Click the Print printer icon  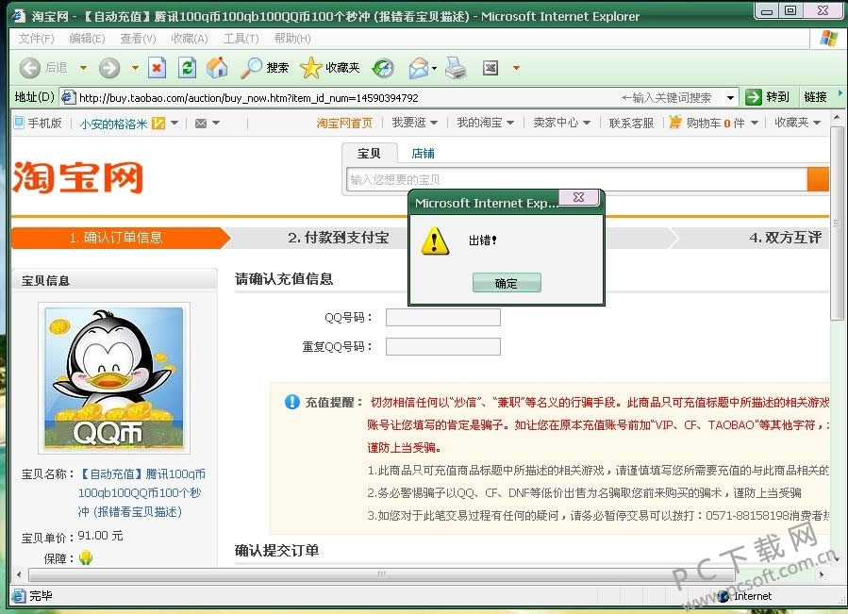[x=456, y=68]
